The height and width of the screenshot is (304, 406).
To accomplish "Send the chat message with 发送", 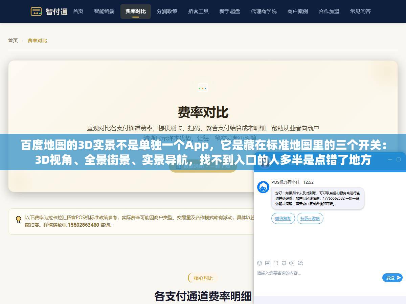I will pyautogui.click(x=392, y=278).
